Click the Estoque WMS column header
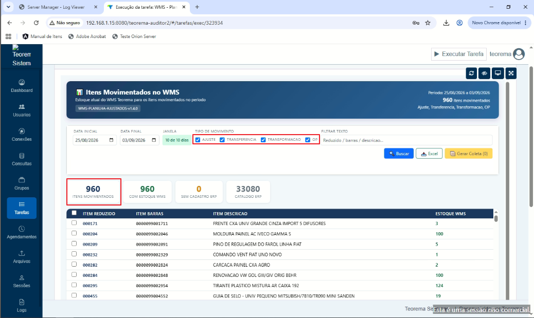This screenshot has height=318, width=534. coord(450,214)
